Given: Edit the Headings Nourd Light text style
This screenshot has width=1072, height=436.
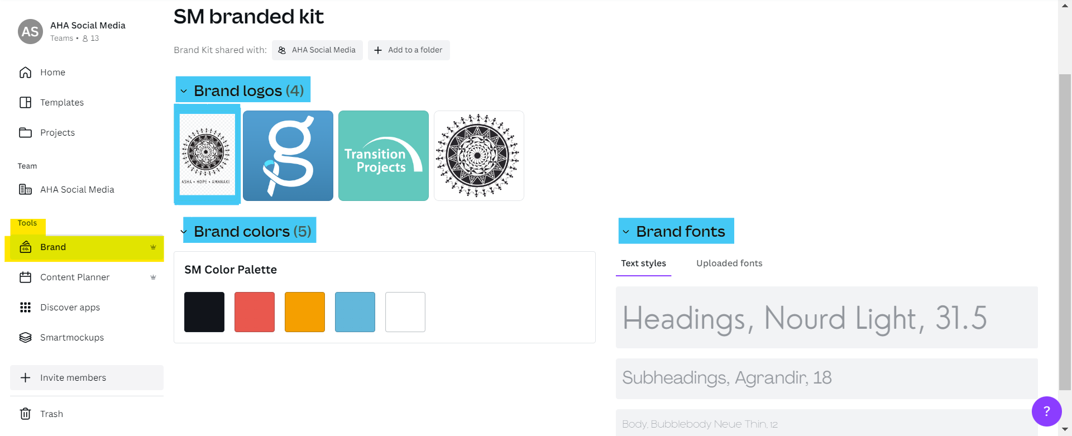Looking at the screenshot, I should [x=826, y=318].
